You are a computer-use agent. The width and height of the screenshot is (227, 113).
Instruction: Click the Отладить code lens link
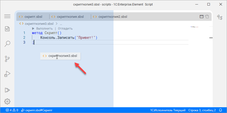[65, 29]
